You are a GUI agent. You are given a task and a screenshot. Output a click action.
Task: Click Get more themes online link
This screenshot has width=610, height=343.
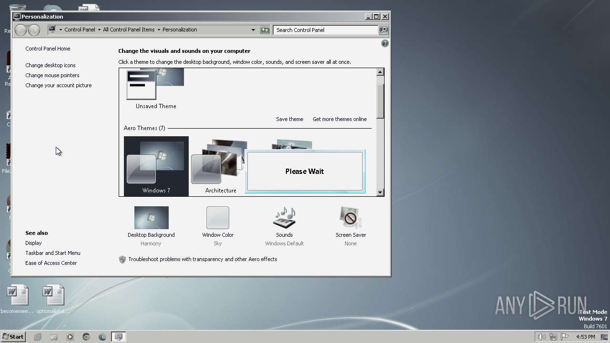coord(340,119)
